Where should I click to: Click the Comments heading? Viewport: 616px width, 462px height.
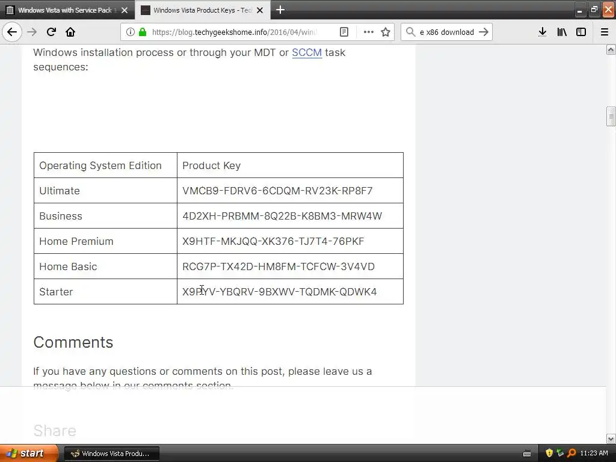pyautogui.click(x=73, y=342)
